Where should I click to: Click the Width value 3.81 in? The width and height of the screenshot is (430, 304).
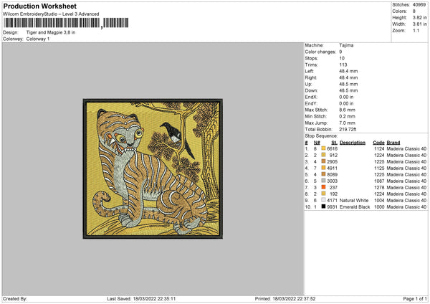click(x=420, y=24)
